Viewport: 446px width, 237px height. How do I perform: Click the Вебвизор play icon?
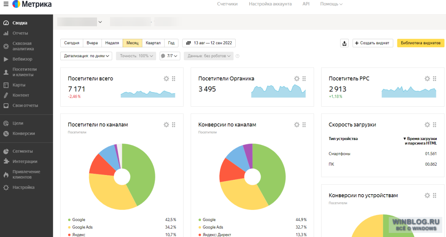[x=6, y=59]
